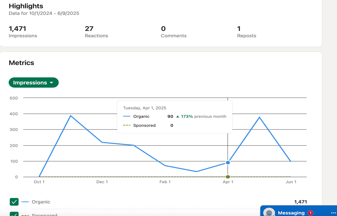Image resolution: width=337 pixels, height=216 pixels.
Task: Click the red notification badge on Messaging
Action: tap(311, 213)
